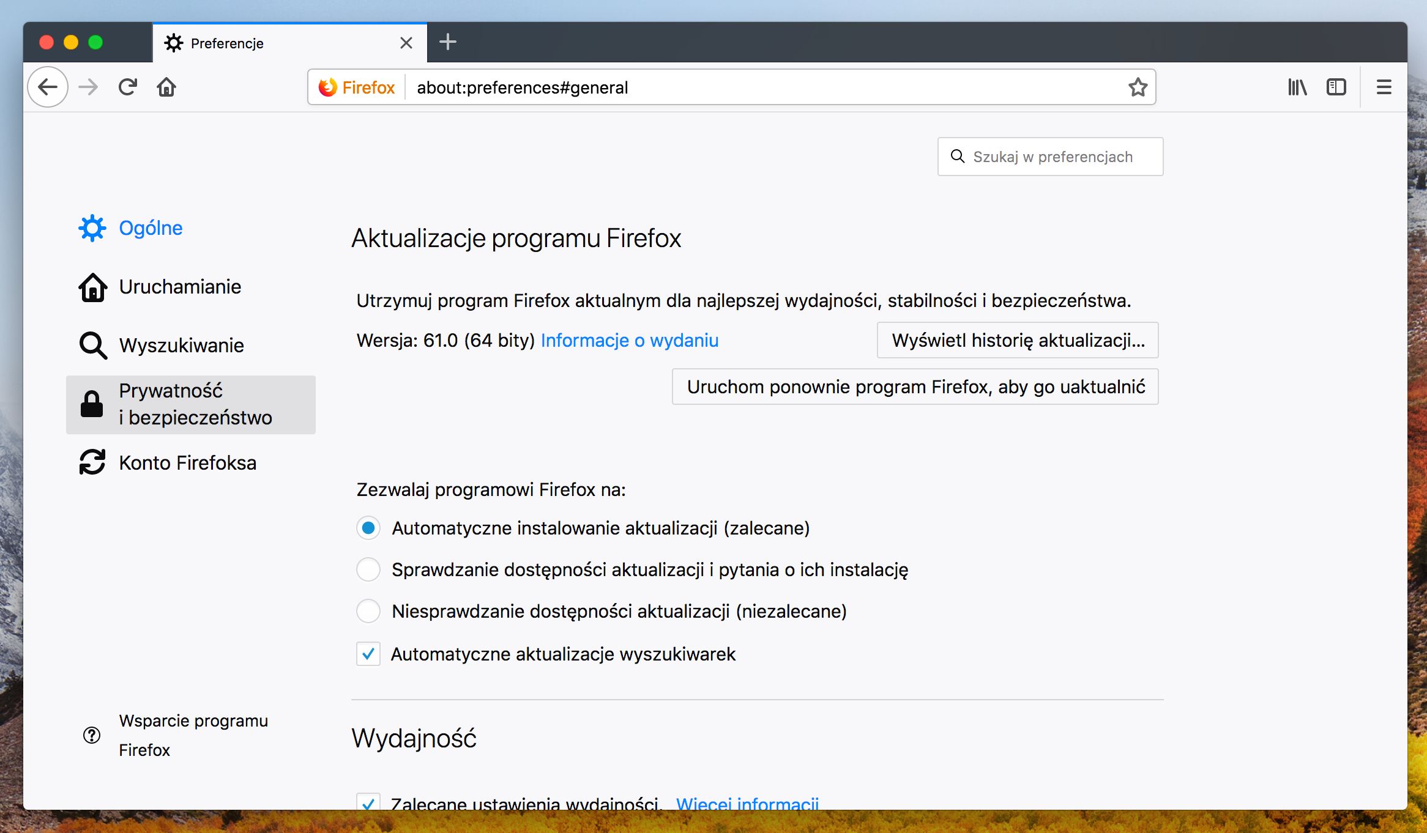Select Sprawdzanie dostępności aktualizacji radio option
1427x833 pixels.
(x=368, y=569)
